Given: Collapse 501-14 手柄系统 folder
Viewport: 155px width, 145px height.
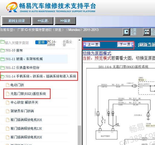Looking at the screenshot, I should coord(41,76).
